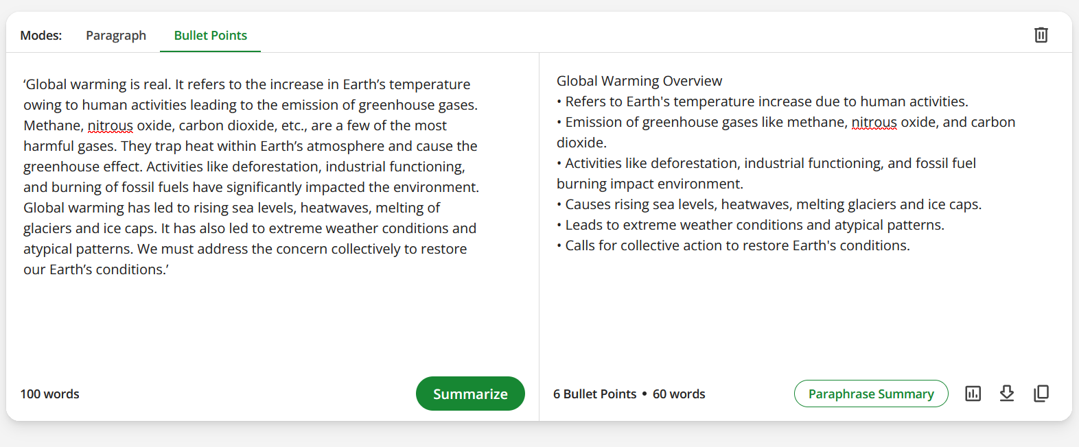Click the 100 words counter

click(x=49, y=394)
